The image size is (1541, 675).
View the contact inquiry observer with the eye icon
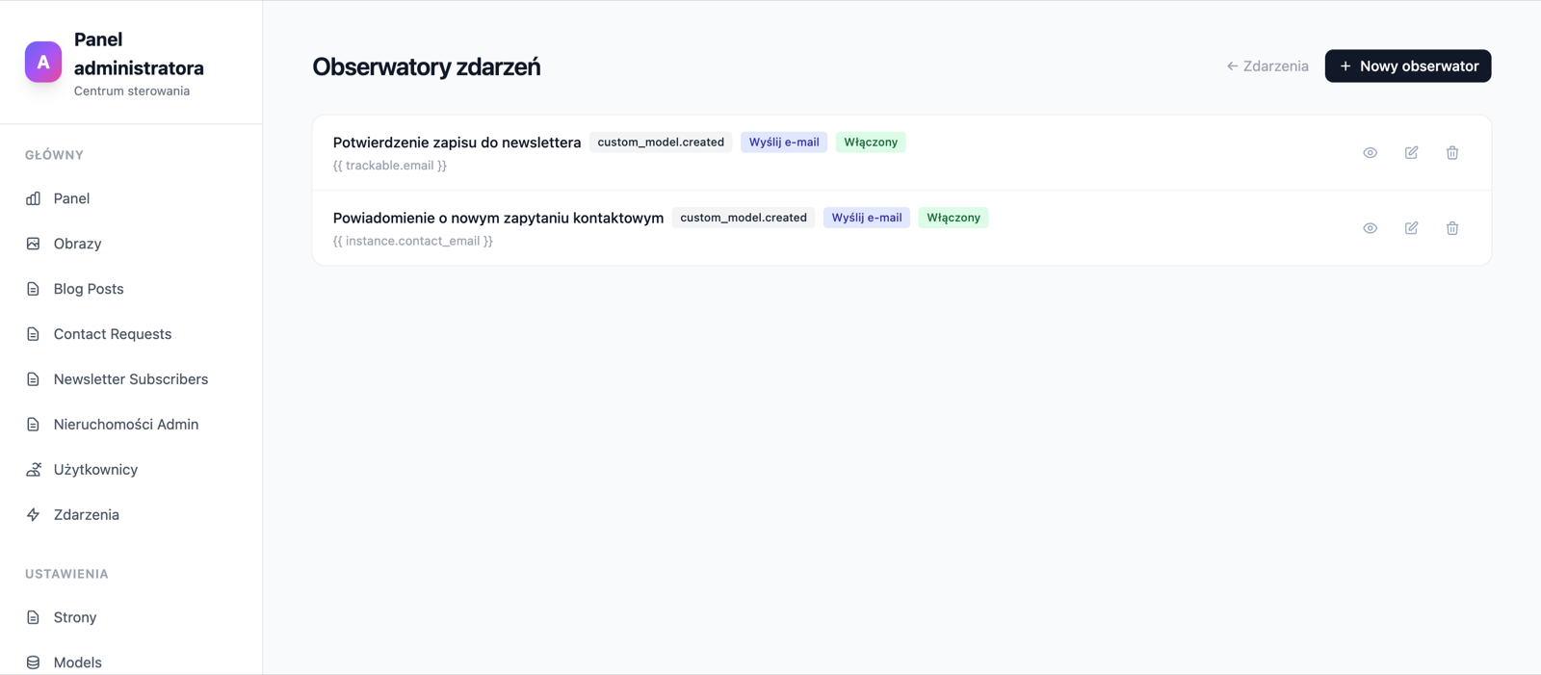[x=1370, y=228]
